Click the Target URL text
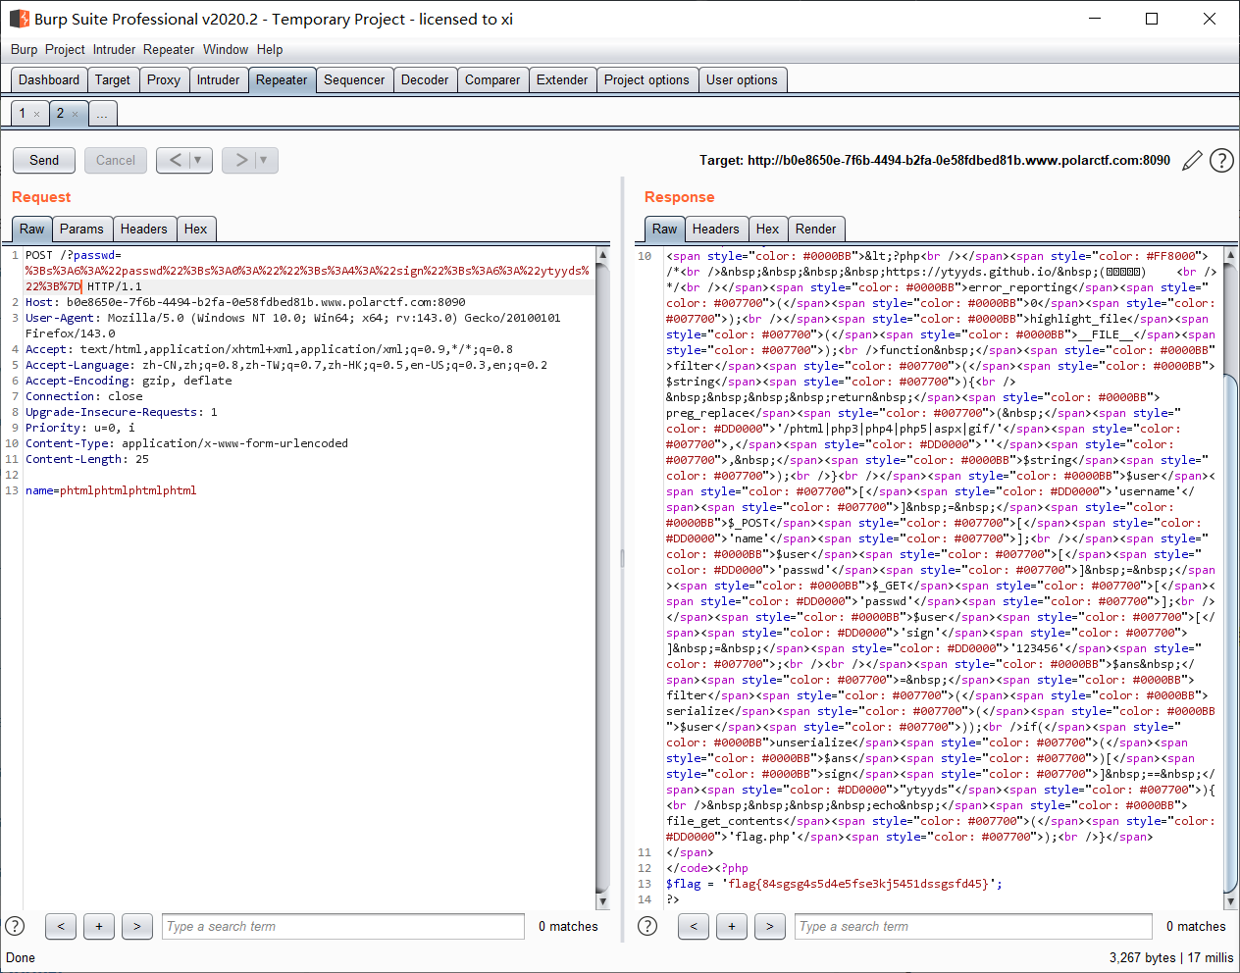1240x973 pixels. (935, 161)
